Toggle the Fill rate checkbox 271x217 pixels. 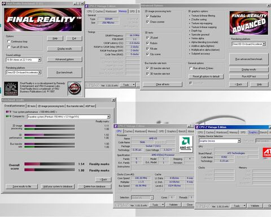(x=147, y=49)
